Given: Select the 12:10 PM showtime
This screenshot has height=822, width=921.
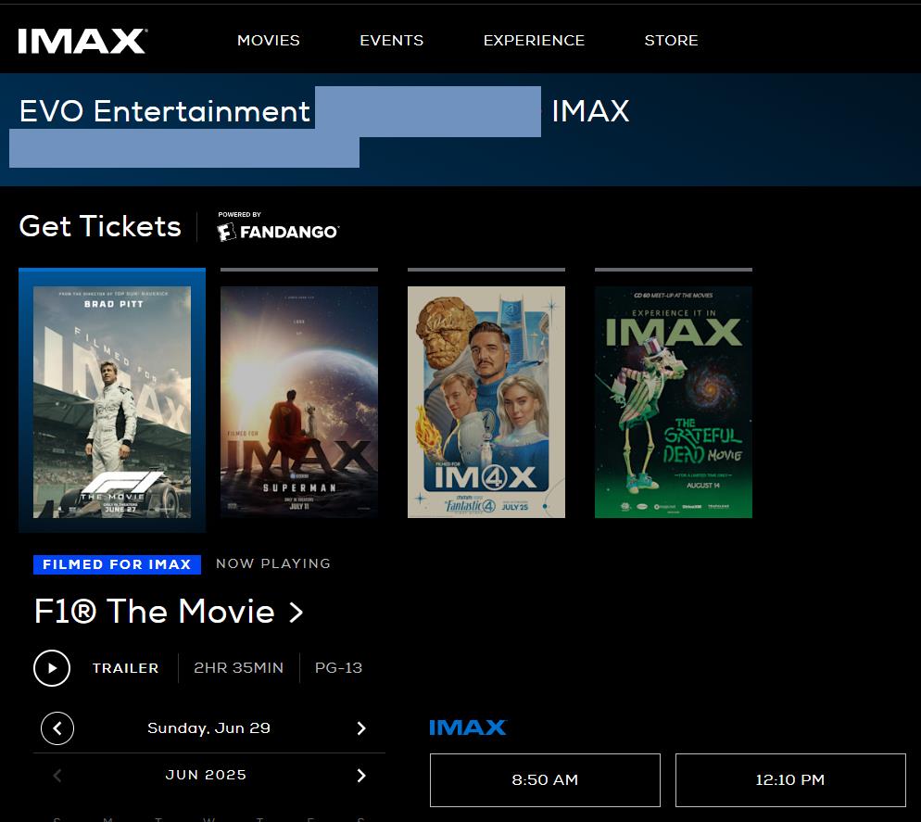Looking at the screenshot, I should click(x=790, y=780).
